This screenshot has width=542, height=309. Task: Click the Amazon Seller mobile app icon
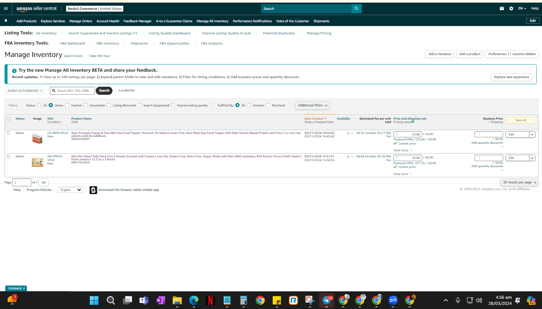[93, 190]
